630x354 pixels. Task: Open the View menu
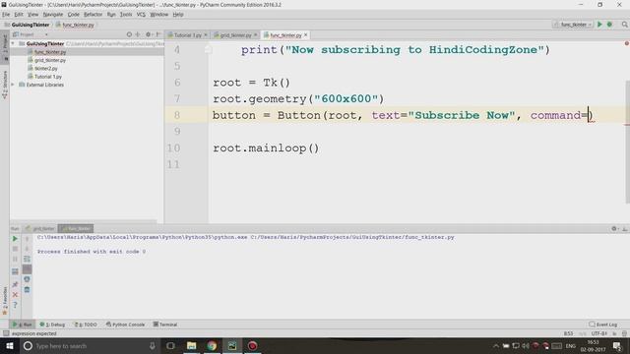(32, 15)
